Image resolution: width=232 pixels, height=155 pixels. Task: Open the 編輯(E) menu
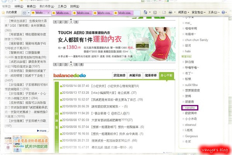tap(19, 6)
